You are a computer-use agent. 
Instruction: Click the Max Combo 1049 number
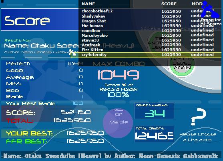118,75
